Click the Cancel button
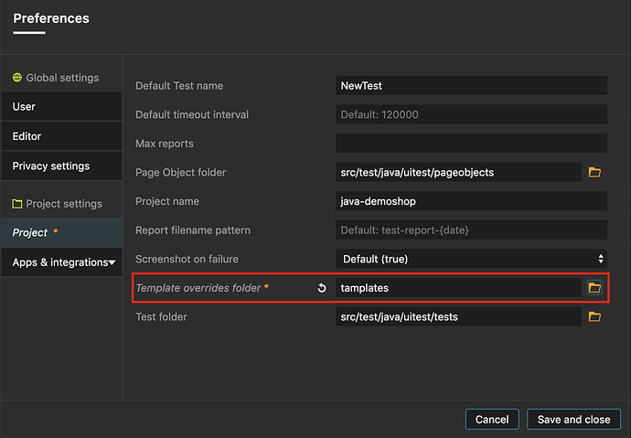 [x=492, y=420]
